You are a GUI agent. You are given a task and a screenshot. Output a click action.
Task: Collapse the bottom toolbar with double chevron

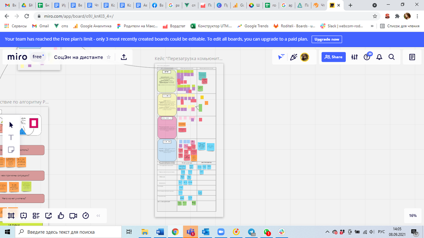(x=98, y=216)
